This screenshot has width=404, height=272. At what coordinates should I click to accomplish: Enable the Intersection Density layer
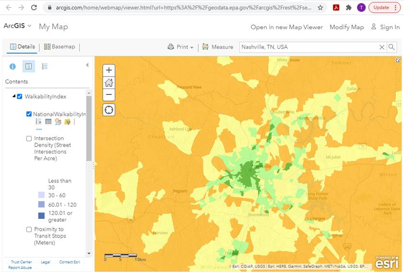[x=29, y=138]
